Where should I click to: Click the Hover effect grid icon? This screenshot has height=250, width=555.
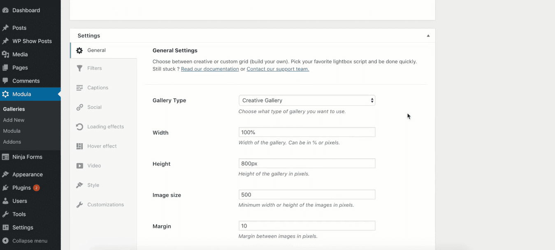point(79,146)
